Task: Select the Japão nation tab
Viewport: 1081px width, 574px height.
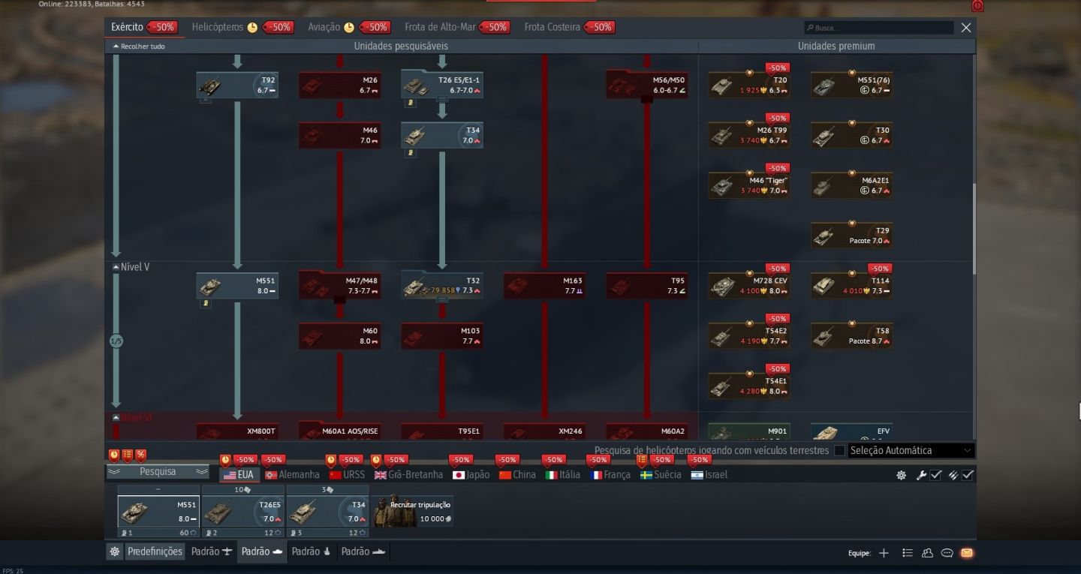Action: coord(471,475)
